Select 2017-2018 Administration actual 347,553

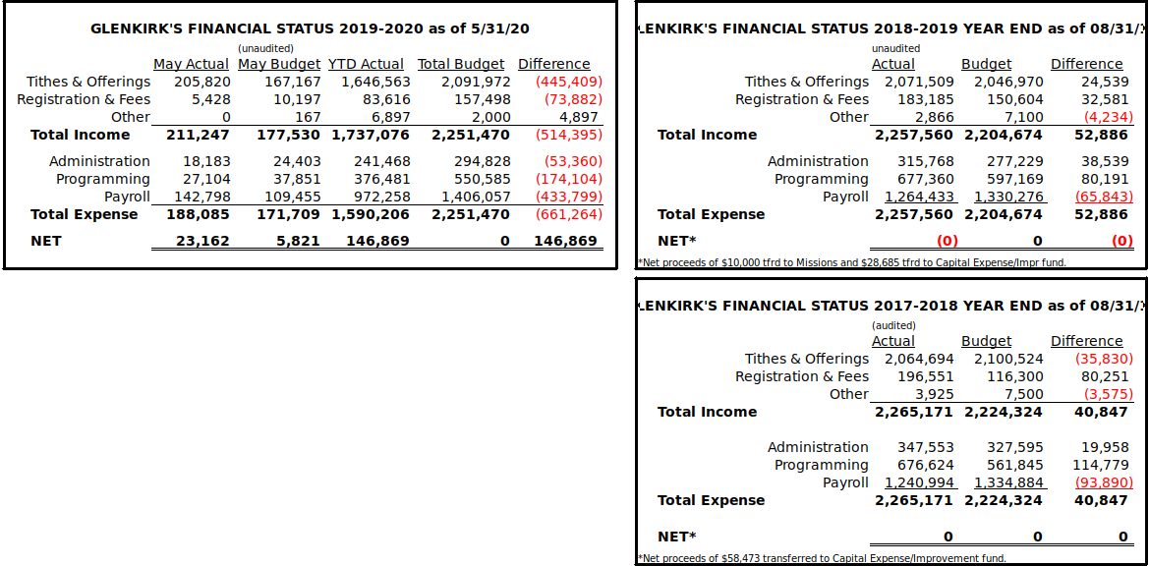pyautogui.click(x=926, y=447)
